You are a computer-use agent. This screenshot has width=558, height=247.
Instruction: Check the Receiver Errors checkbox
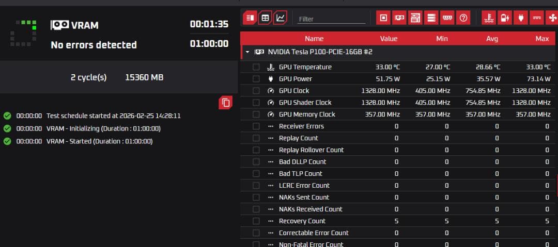pos(256,126)
